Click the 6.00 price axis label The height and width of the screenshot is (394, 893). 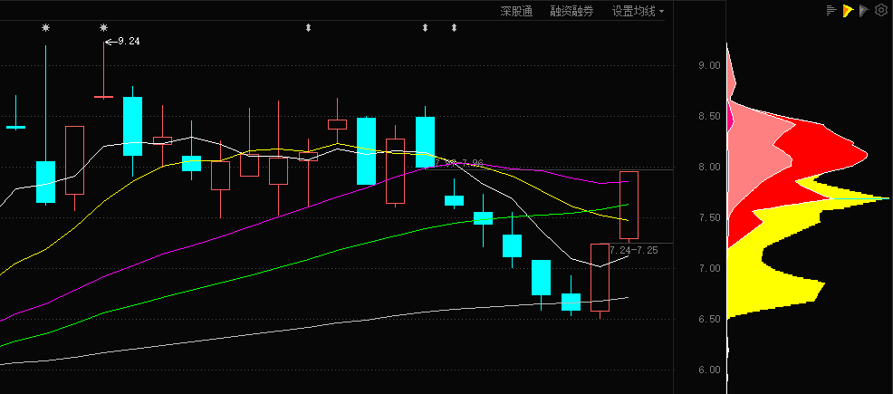pos(709,370)
